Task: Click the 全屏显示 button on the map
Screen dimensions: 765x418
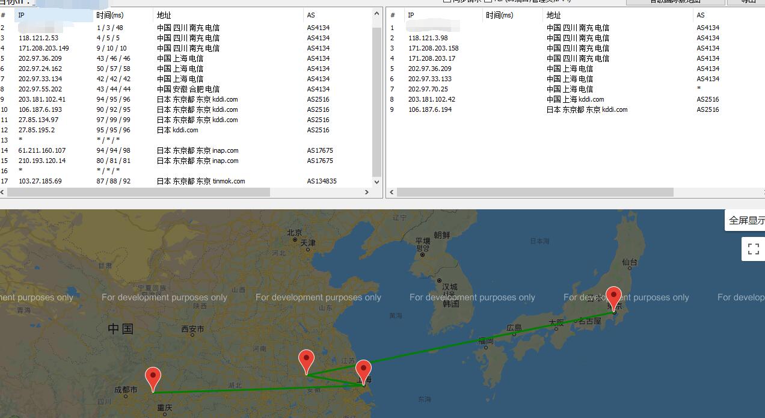Action: click(x=746, y=221)
